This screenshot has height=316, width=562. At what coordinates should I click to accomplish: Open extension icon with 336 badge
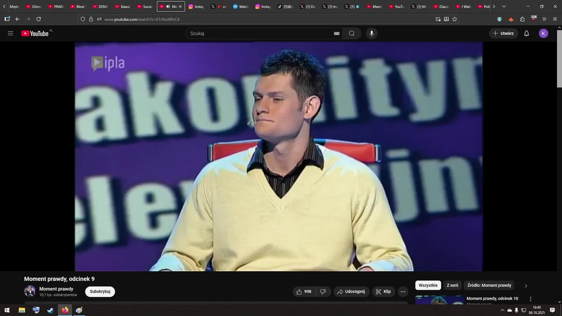(533, 18)
